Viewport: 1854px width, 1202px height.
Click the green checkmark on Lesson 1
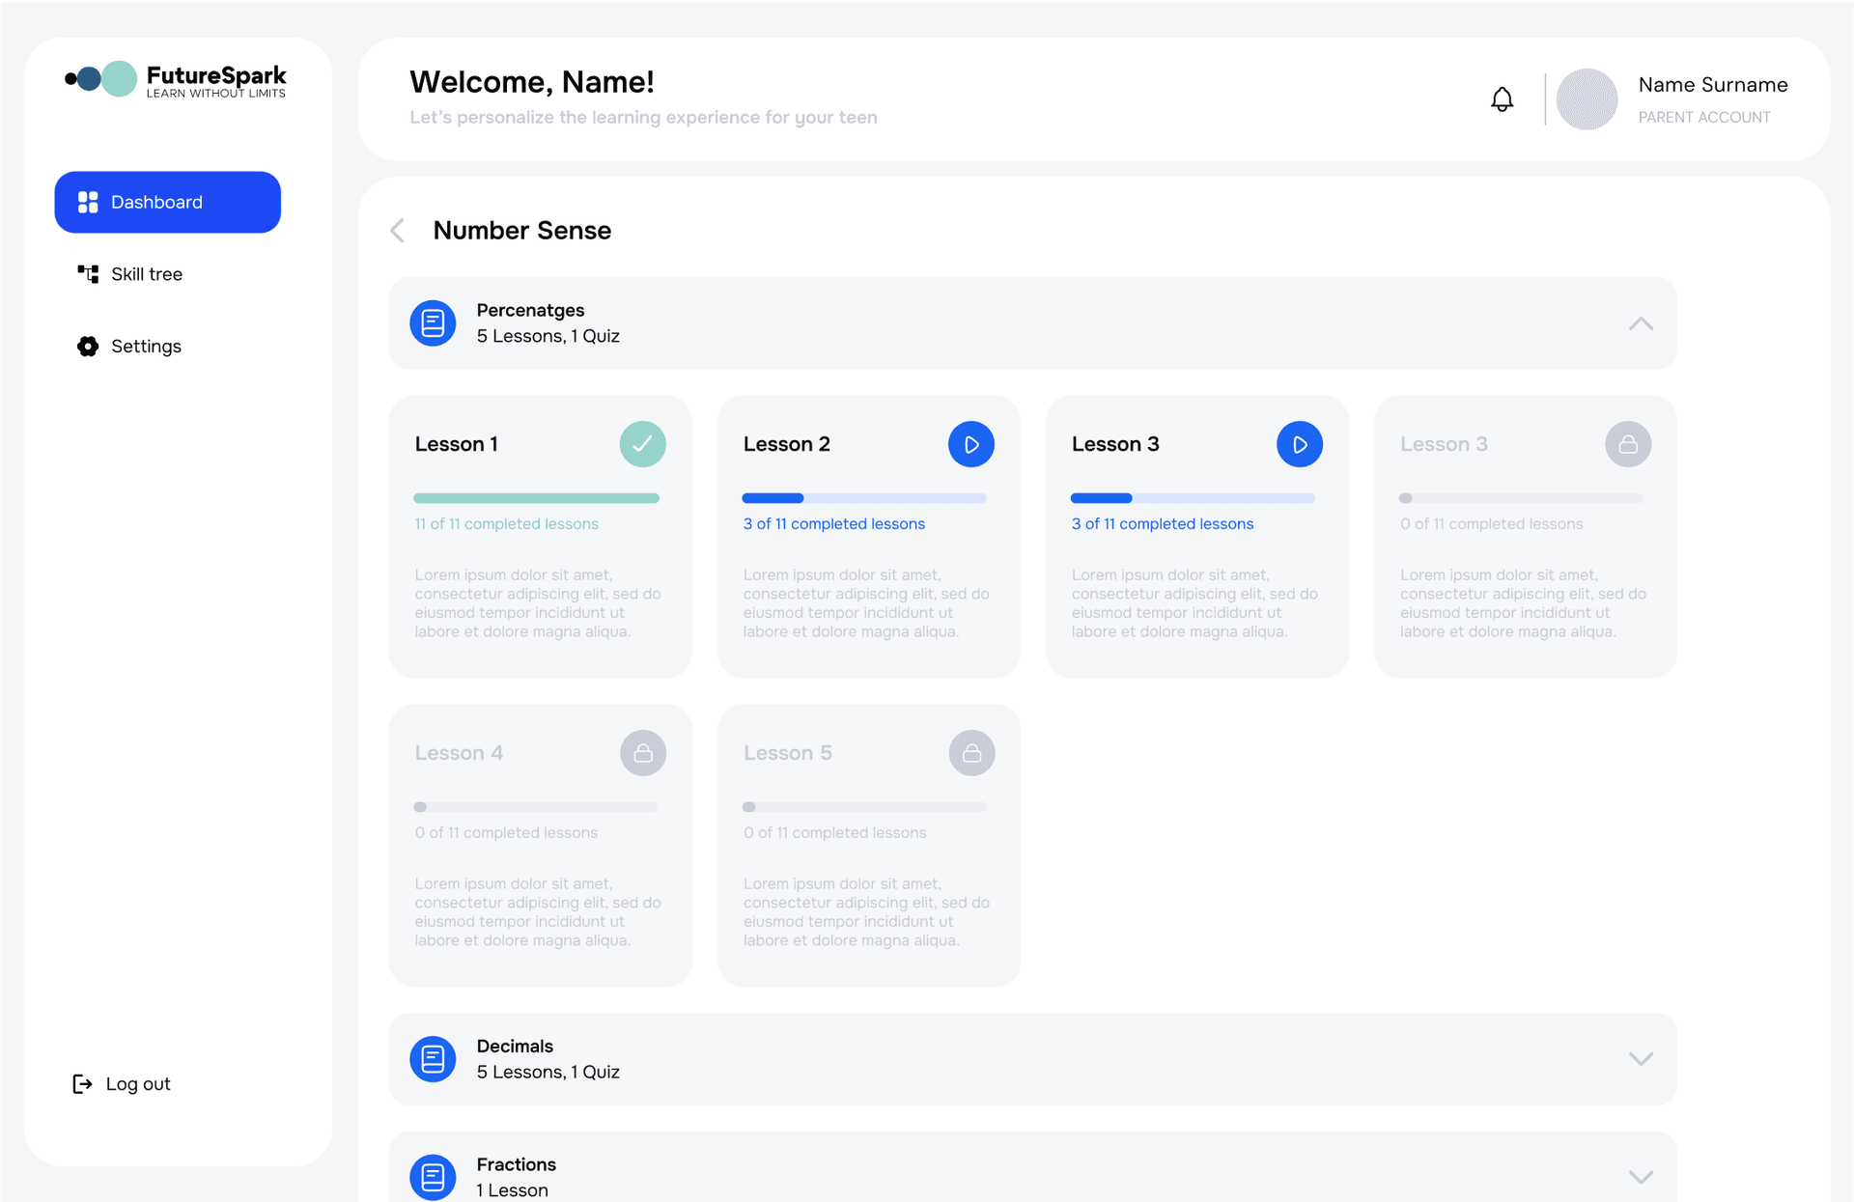pos(642,443)
